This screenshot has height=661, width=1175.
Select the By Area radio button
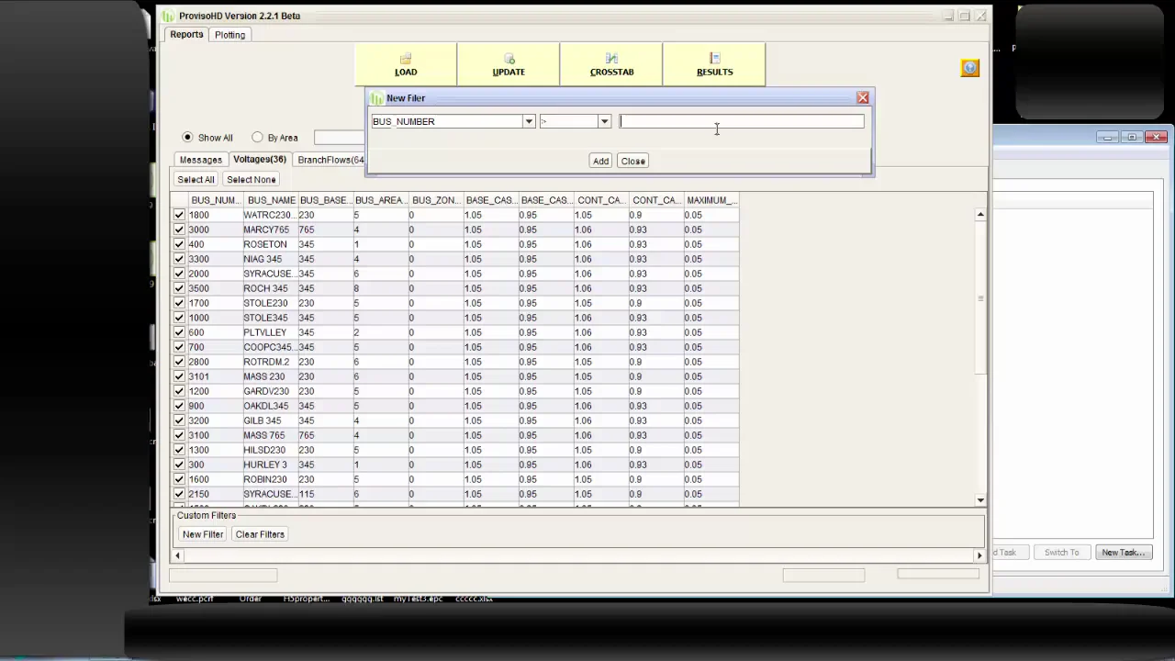tap(258, 138)
